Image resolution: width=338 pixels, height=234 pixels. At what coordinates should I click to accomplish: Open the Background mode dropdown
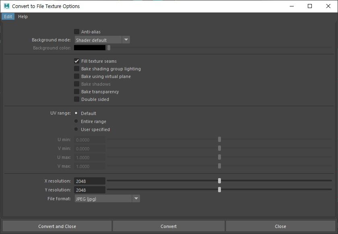pos(102,40)
